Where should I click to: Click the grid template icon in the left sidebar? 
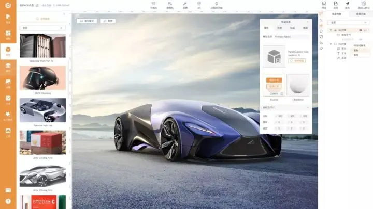click(8, 34)
